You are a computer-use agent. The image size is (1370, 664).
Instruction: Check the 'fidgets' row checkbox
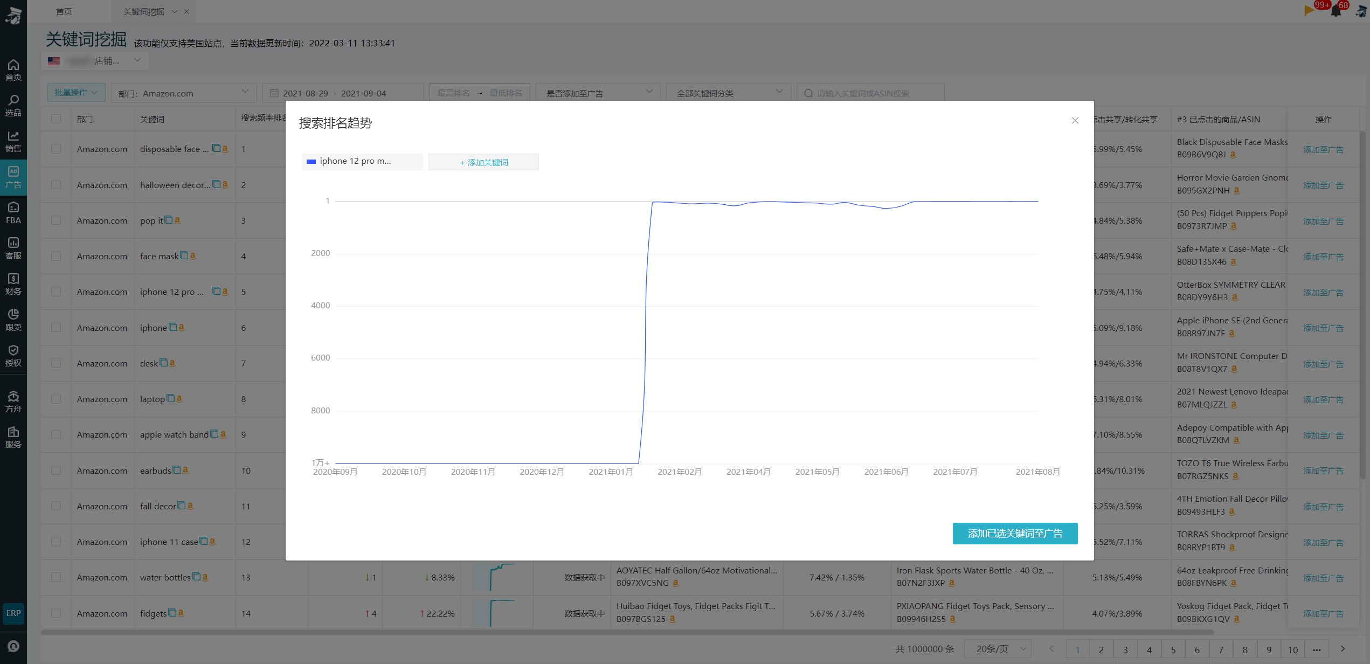click(56, 613)
